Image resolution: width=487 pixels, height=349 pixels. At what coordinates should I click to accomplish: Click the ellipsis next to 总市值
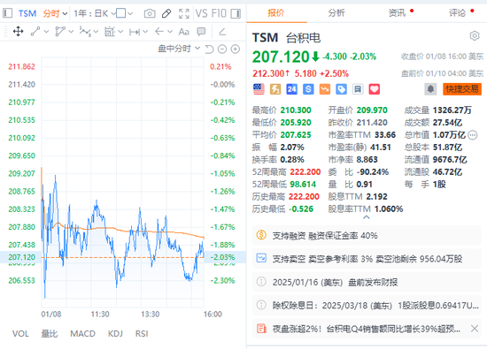[x=473, y=135]
